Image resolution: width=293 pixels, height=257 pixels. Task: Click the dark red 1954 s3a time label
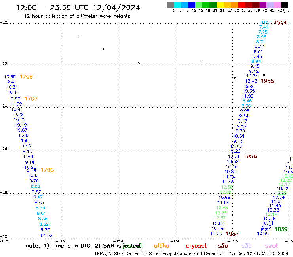(280, 23)
